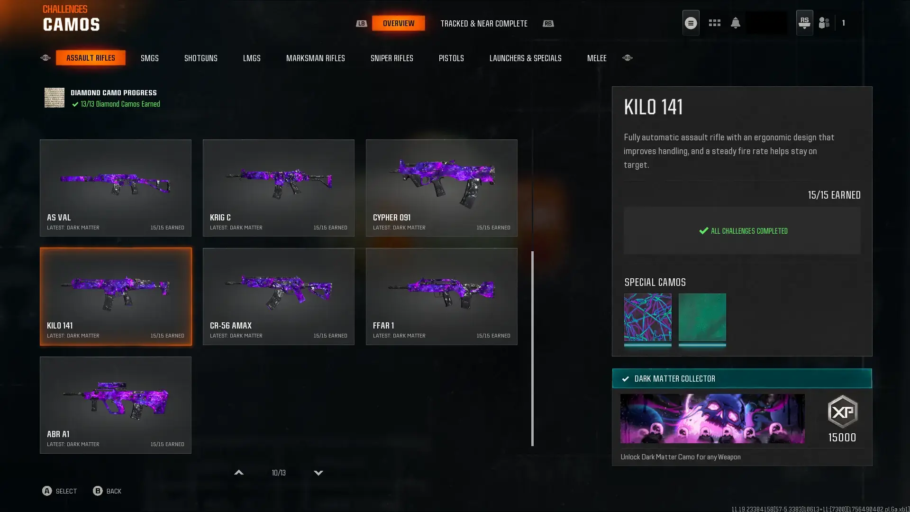The image size is (910, 512).
Task: Click the Diamond Camo Progress swatch icon
Action: click(x=55, y=98)
